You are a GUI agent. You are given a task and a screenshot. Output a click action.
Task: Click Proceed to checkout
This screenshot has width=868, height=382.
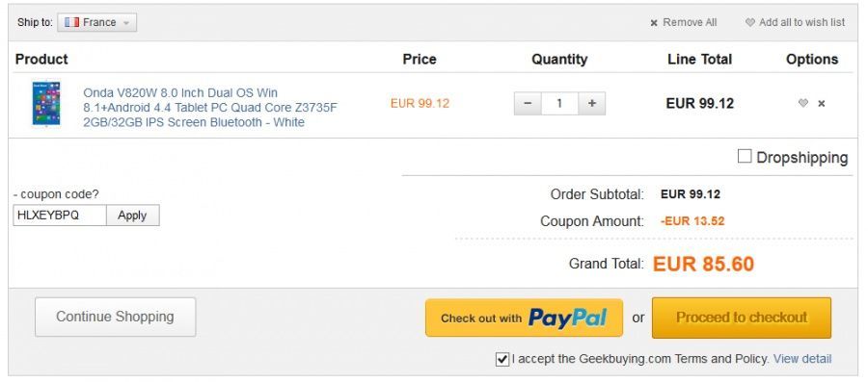tap(742, 318)
